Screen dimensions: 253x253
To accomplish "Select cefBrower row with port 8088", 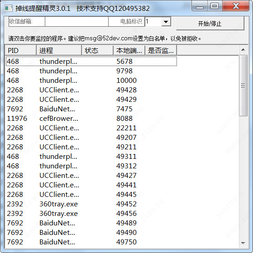I will point(91,119).
